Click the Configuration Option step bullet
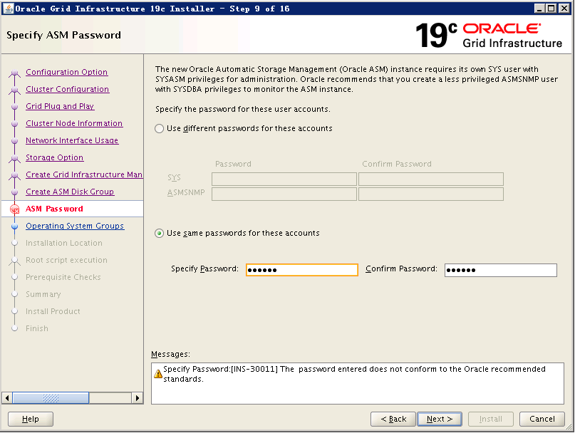Screen dimensions: 575x433 (15, 73)
